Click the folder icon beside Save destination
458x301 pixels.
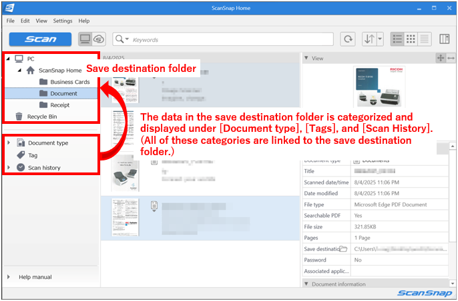[x=343, y=248]
